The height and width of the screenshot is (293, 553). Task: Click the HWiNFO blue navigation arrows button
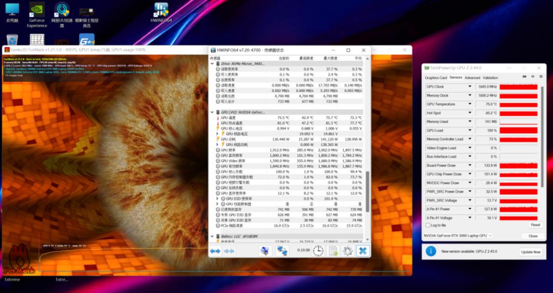coord(215,250)
